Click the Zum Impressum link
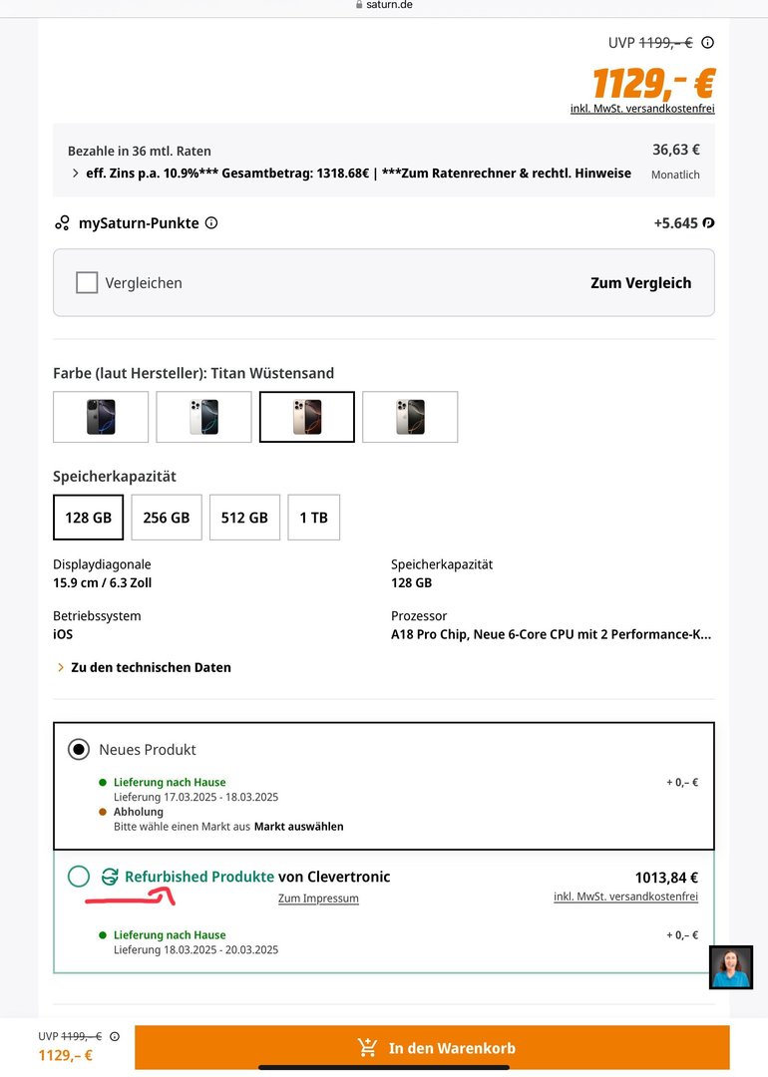Viewport: 768px width, 1077px height. (318, 898)
